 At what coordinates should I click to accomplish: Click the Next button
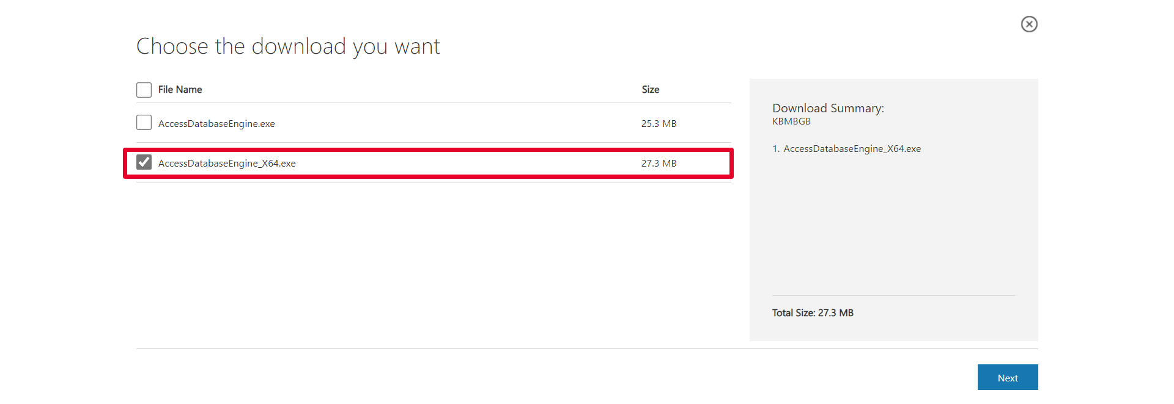1007,377
